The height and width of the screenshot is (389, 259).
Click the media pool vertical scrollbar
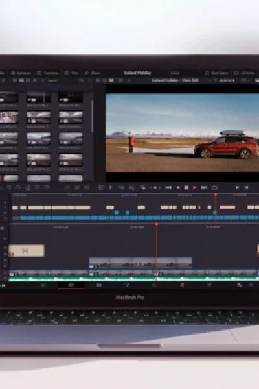coord(92,116)
